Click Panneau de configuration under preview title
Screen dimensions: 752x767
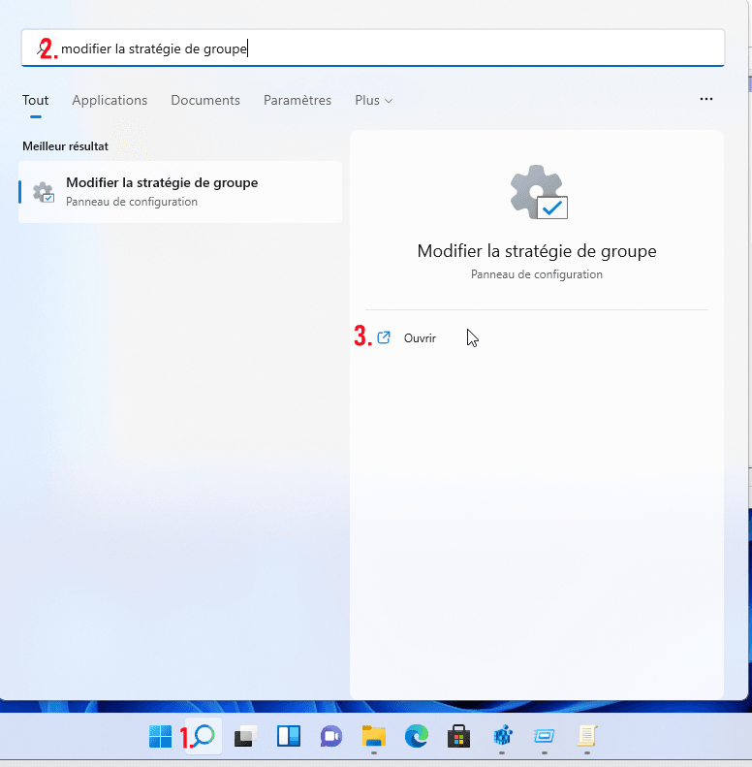pyautogui.click(x=536, y=274)
